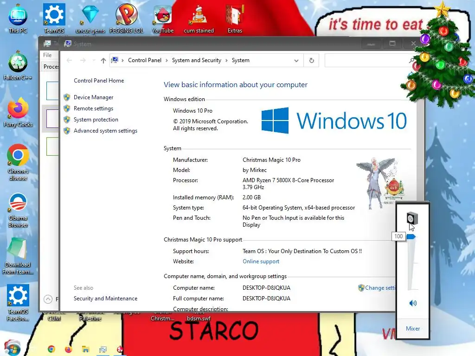Viewport: 475px width, 356px height.
Task: Click the AMD Ryzen 7 5800X processor text
Action: [288, 184]
